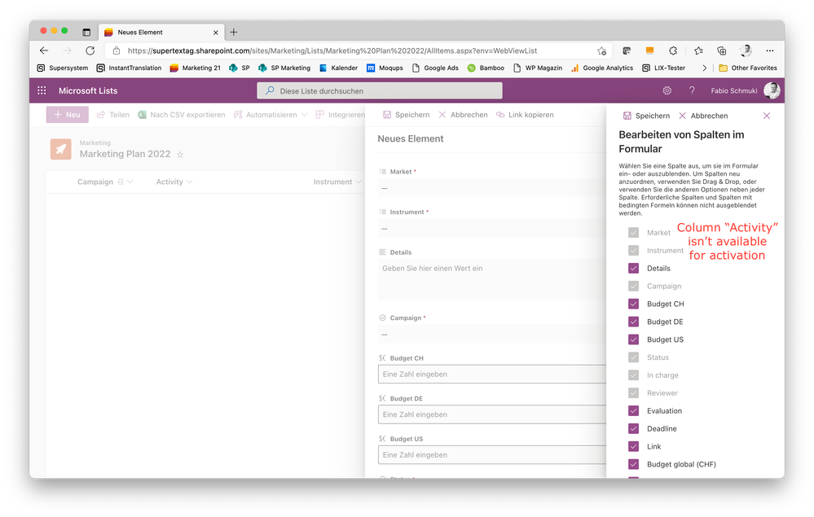
Task: Uncheck the Evaluation column checkbox
Action: pyautogui.click(x=633, y=410)
